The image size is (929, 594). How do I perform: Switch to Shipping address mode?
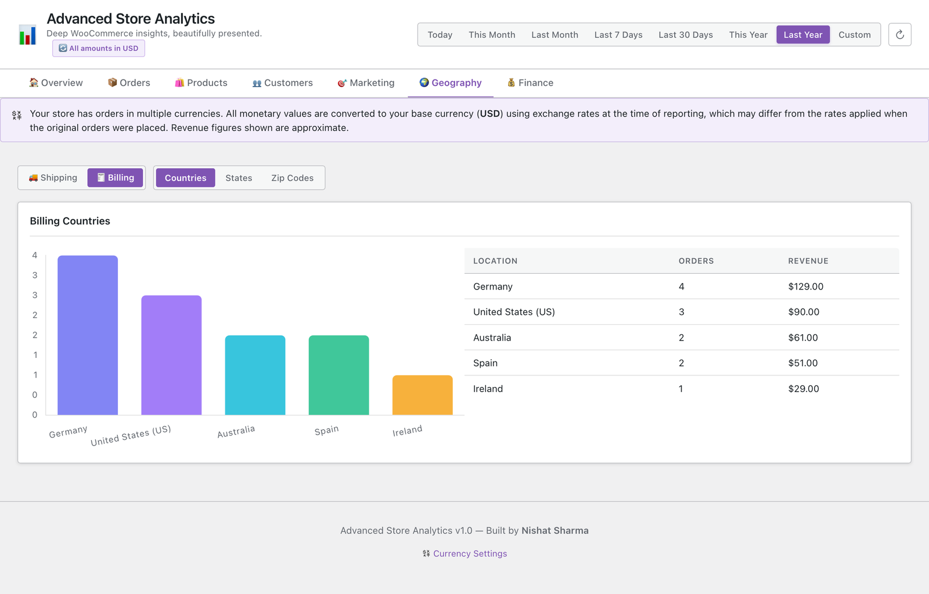[x=53, y=178]
